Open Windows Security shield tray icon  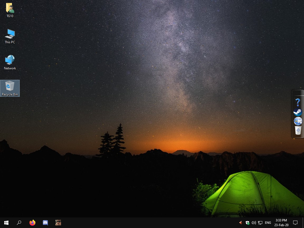[247, 222]
